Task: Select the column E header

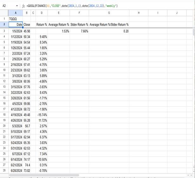Action: tap(59, 13)
